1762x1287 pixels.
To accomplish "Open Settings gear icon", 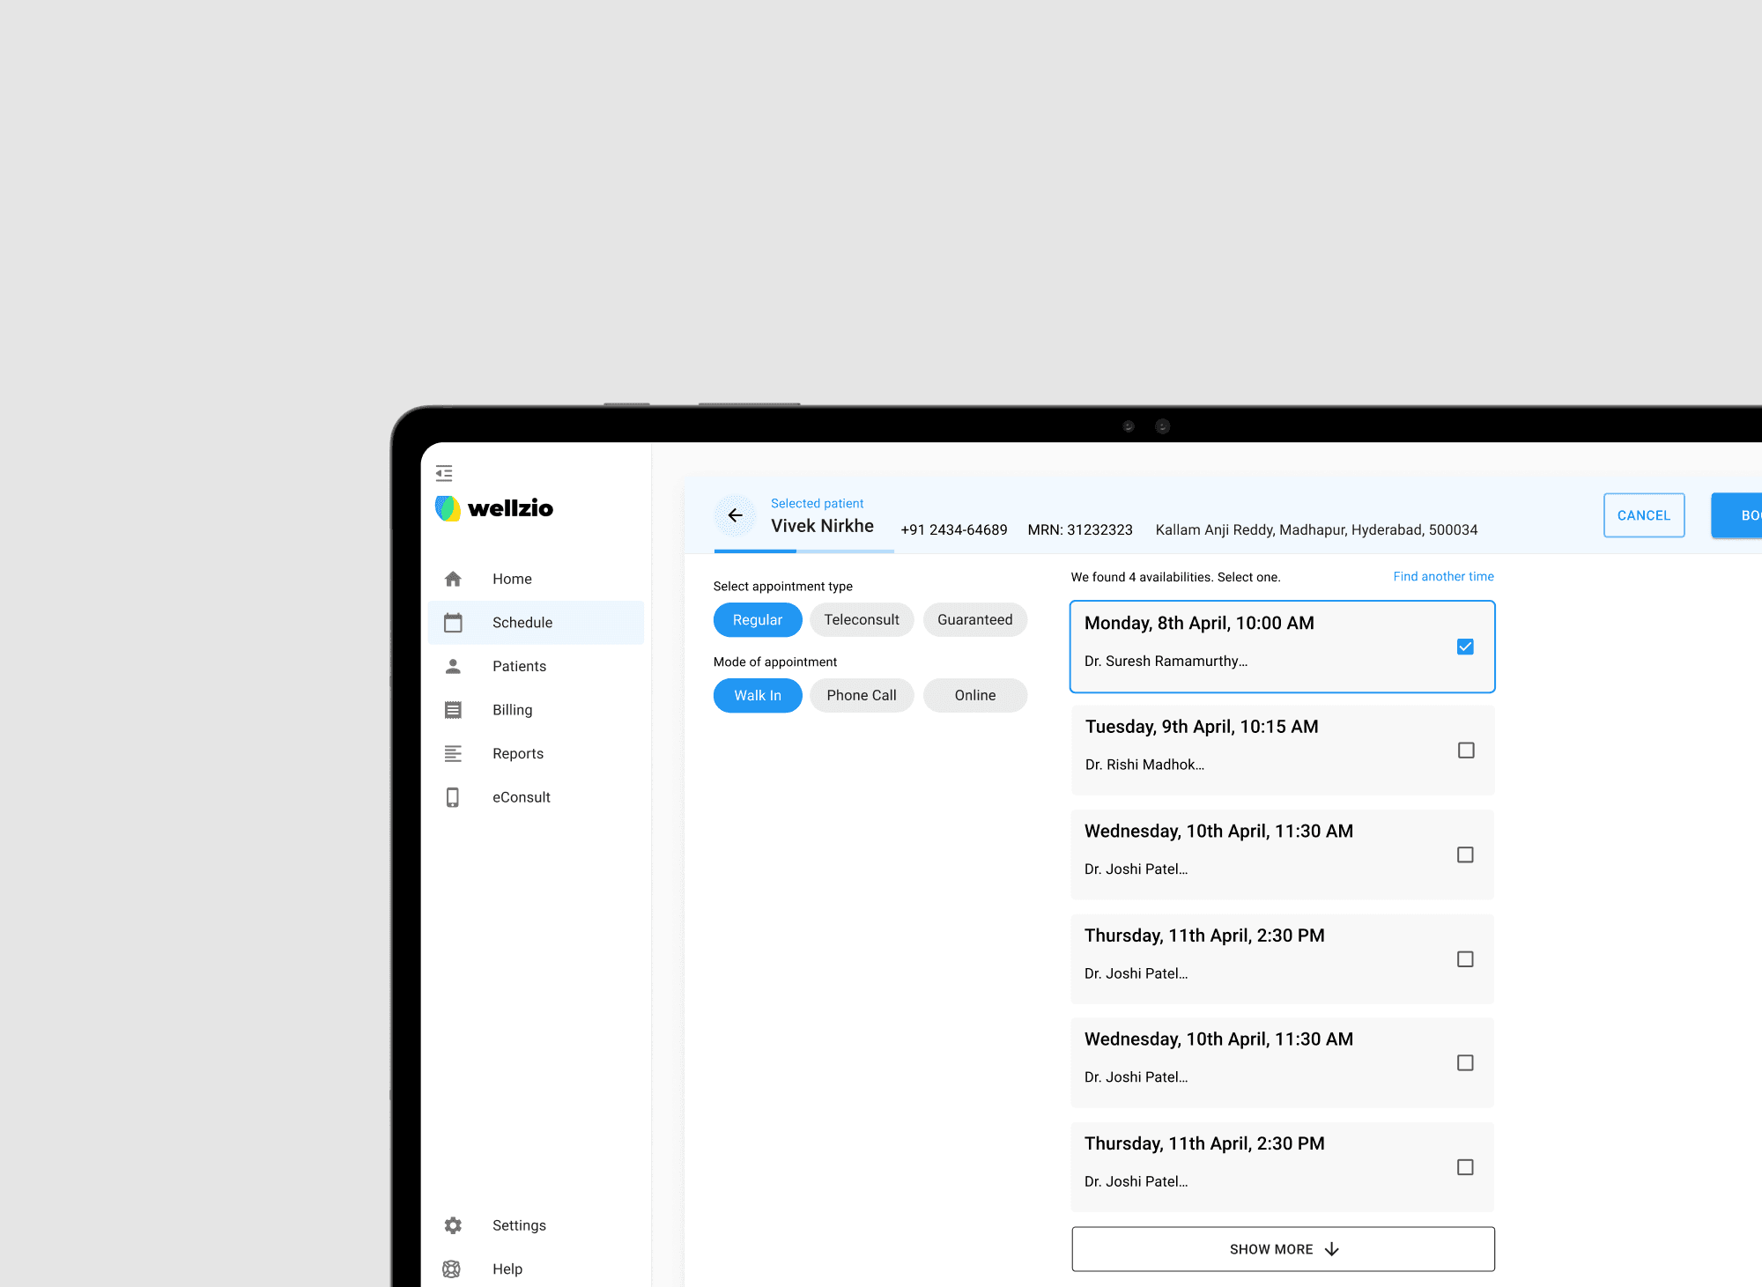I will coord(453,1225).
